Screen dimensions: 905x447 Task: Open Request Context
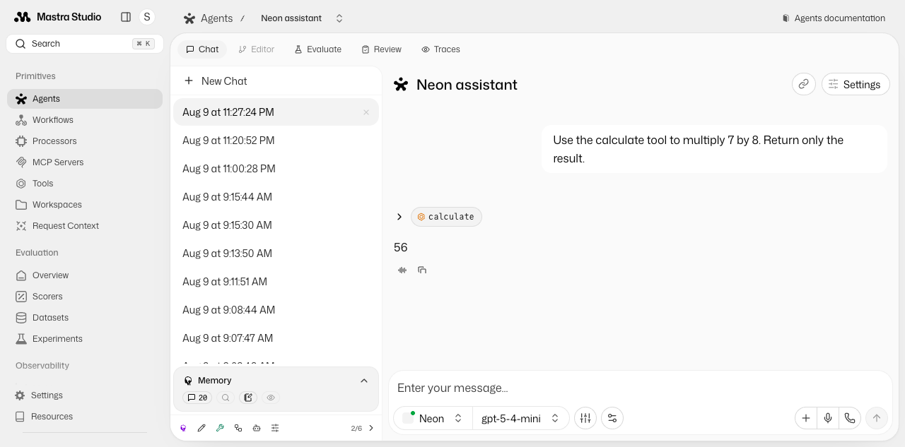tap(85, 226)
